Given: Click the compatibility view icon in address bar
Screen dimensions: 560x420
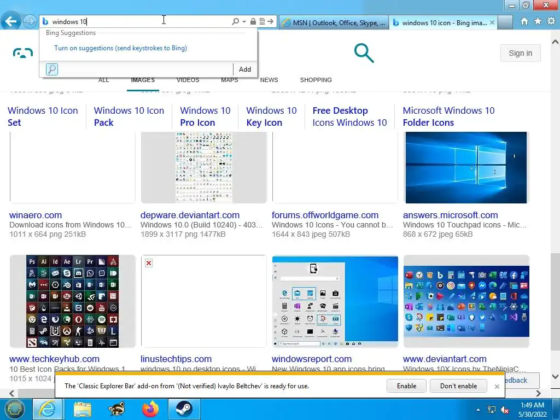Looking at the screenshot, I should (262, 21).
